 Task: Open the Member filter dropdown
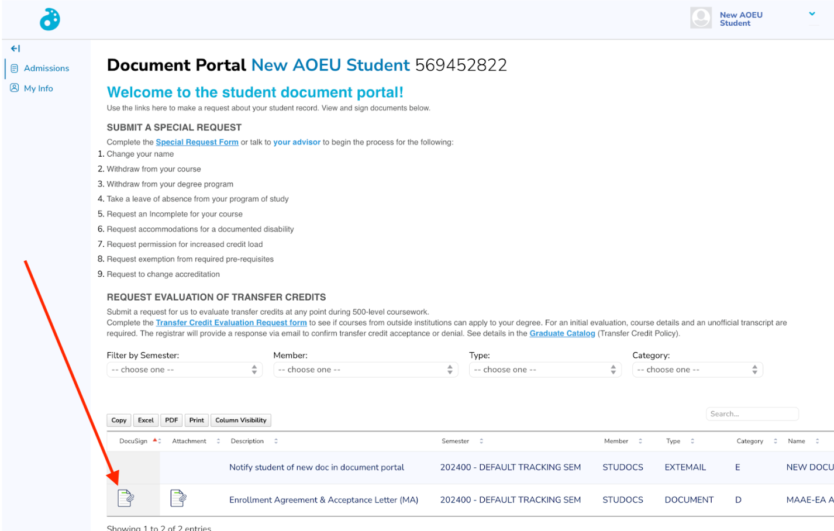[x=366, y=370]
